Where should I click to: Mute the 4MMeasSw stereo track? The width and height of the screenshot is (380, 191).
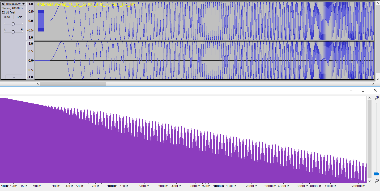point(7,17)
